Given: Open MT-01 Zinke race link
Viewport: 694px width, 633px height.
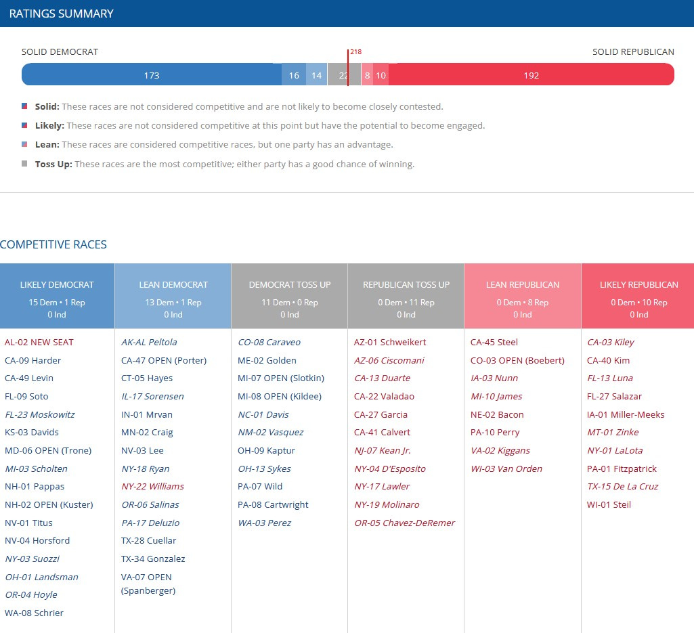Looking at the screenshot, I should (x=613, y=432).
